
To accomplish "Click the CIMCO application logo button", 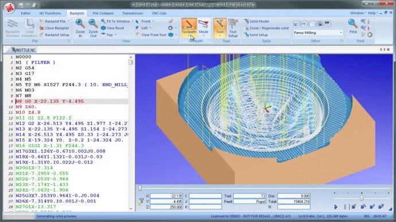I will click(9, 7).
